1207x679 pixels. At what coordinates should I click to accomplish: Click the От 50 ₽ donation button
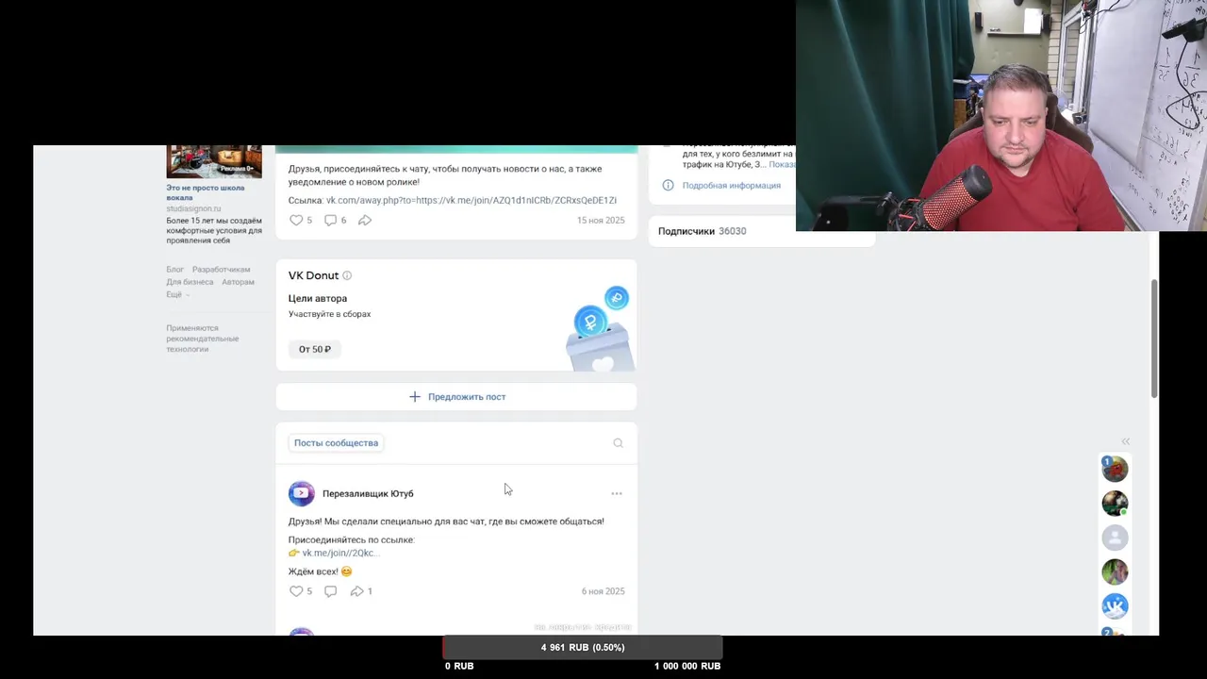pyautogui.click(x=315, y=349)
